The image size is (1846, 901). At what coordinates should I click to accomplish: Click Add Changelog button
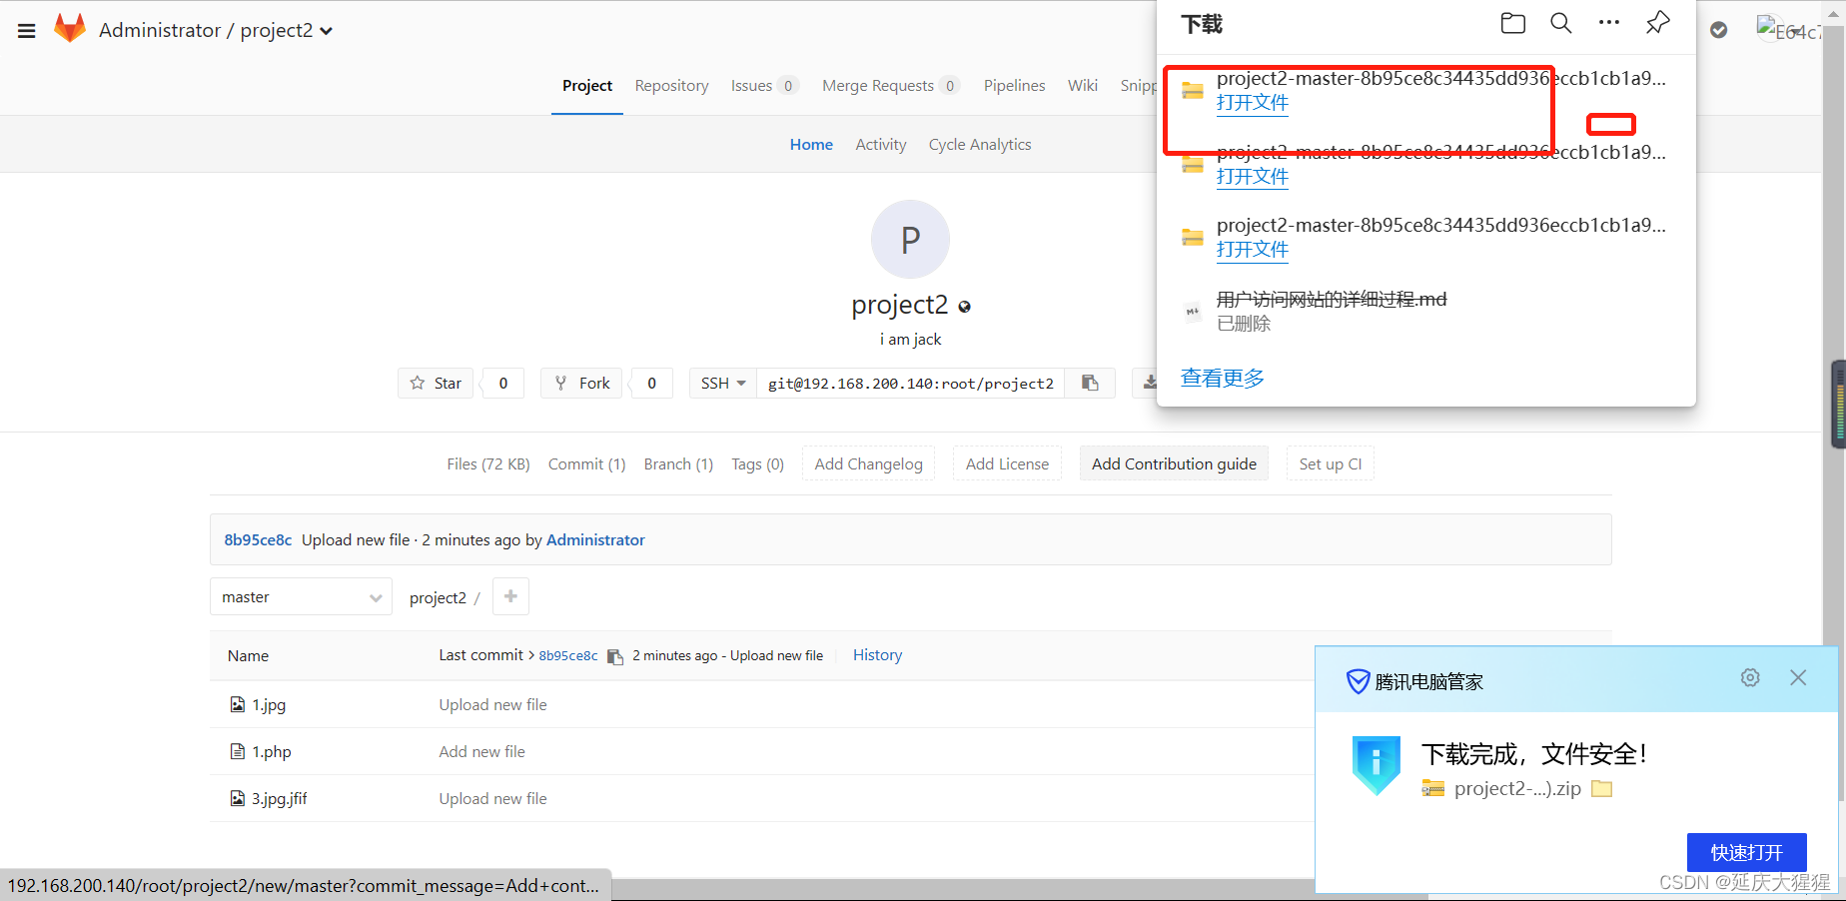(x=869, y=463)
